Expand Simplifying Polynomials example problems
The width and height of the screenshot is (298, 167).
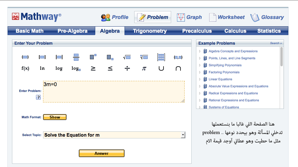(200, 65)
